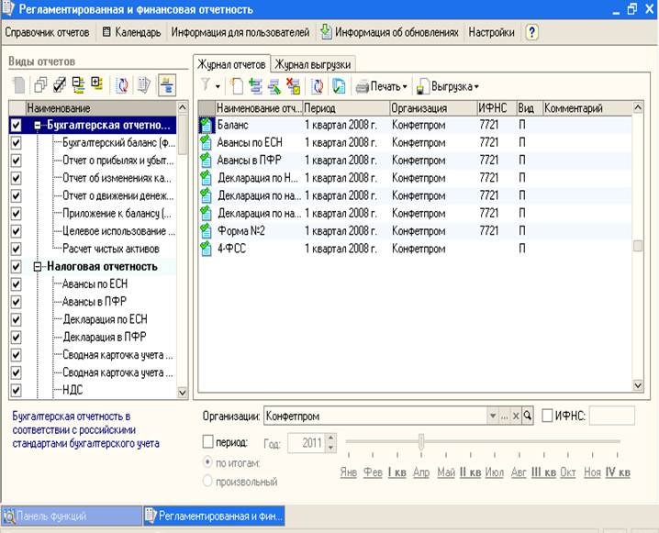Image resolution: width=659 pixels, height=533 pixels.
Task: Switch to the Журнал выгрузки tab
Action: 313,63
